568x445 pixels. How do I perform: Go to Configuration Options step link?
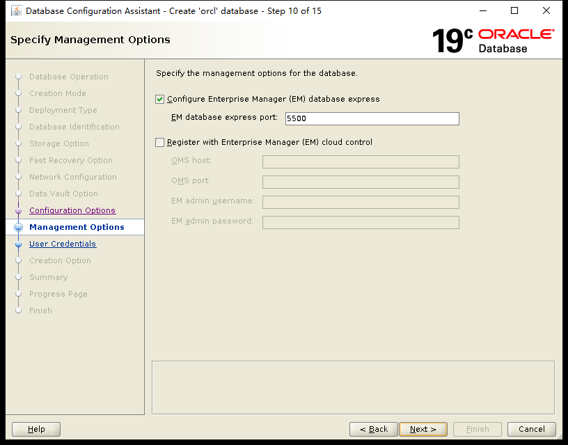coord(72,210)
